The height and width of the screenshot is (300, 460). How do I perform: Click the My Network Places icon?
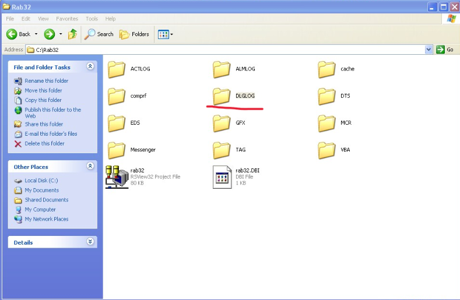18,220
